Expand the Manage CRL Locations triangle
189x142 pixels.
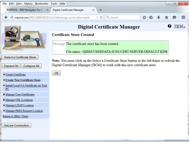(4, 100)
